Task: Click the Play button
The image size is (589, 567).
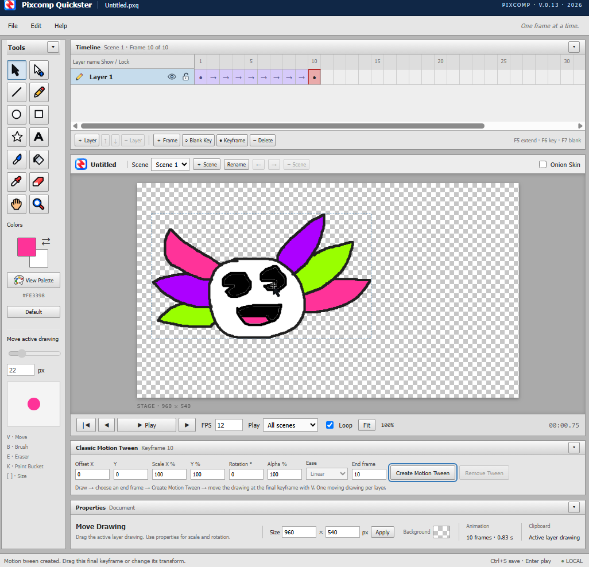Action: (146, 425)
